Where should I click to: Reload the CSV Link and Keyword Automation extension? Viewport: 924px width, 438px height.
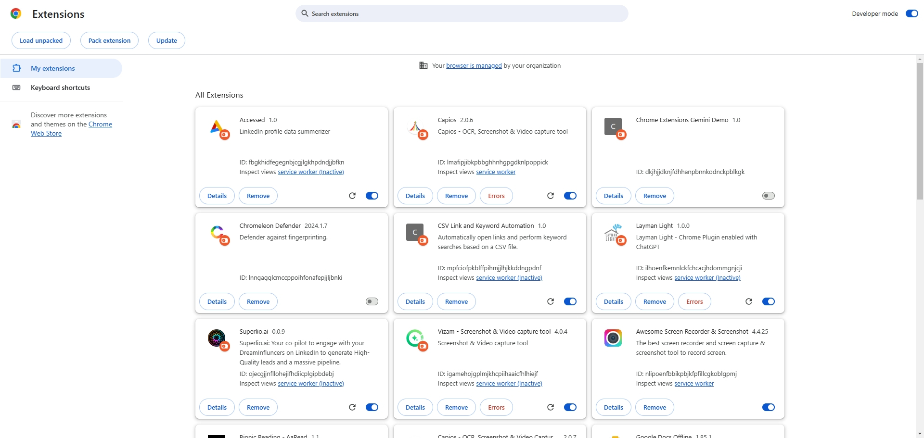[551, 301]
